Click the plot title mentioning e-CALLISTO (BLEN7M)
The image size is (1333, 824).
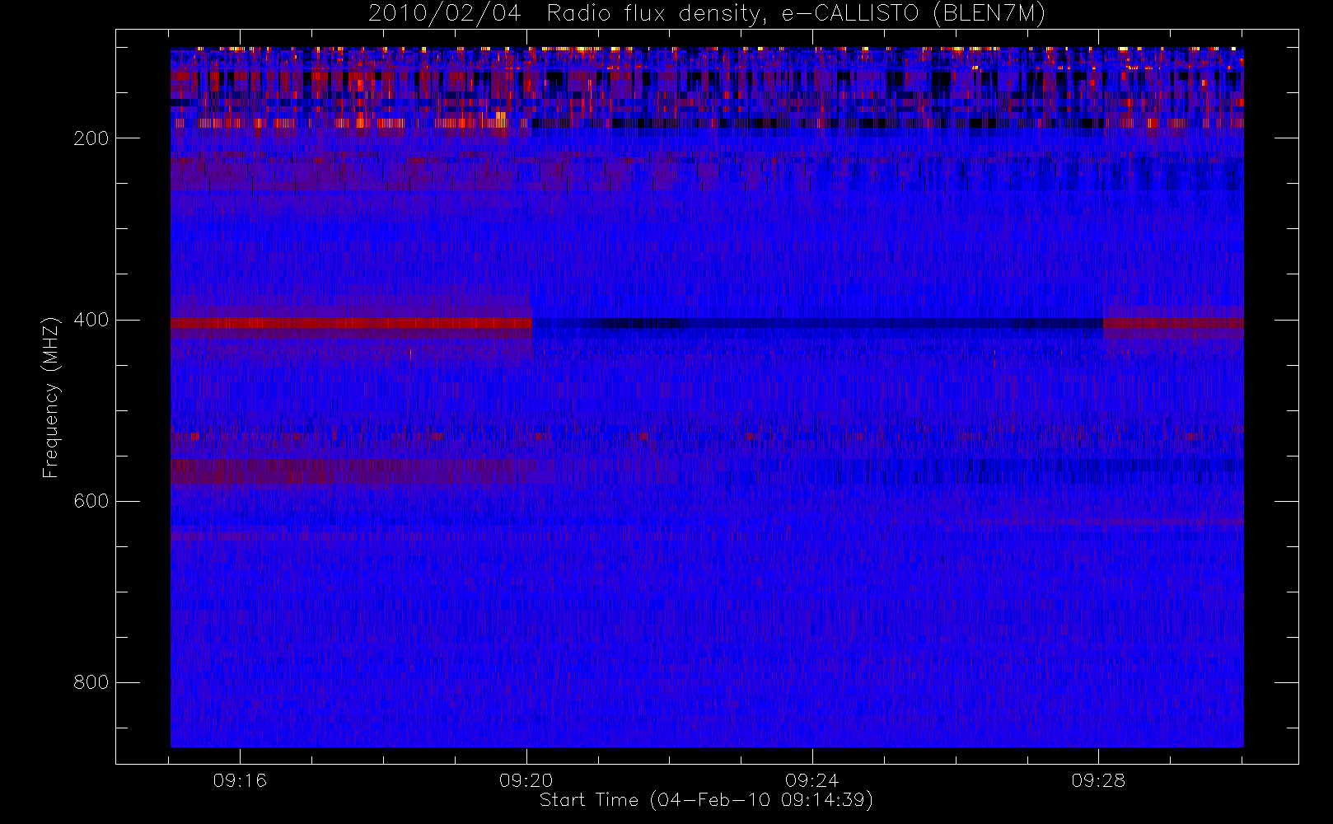[x=707, y=14]
